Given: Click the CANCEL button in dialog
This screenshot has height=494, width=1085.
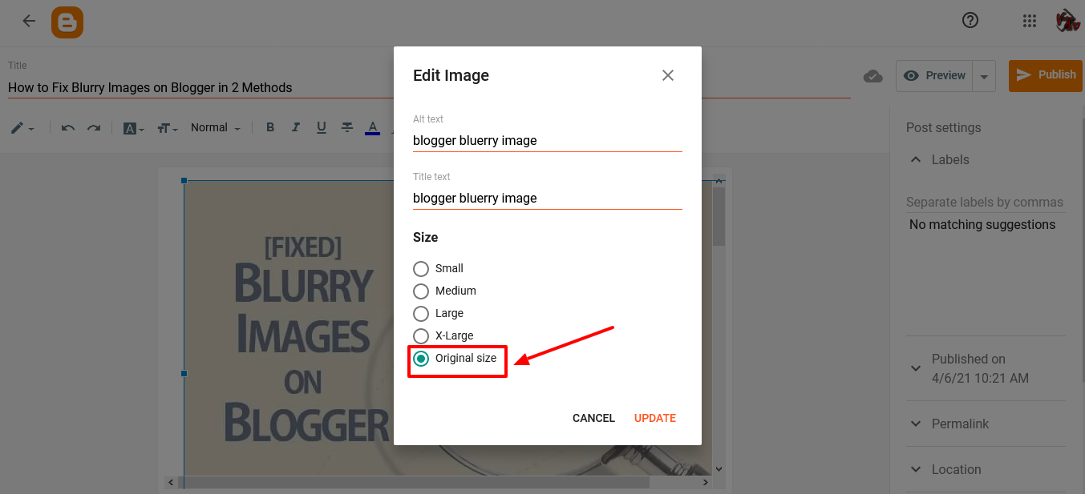Looking at the screenshot, I should 593,418.
